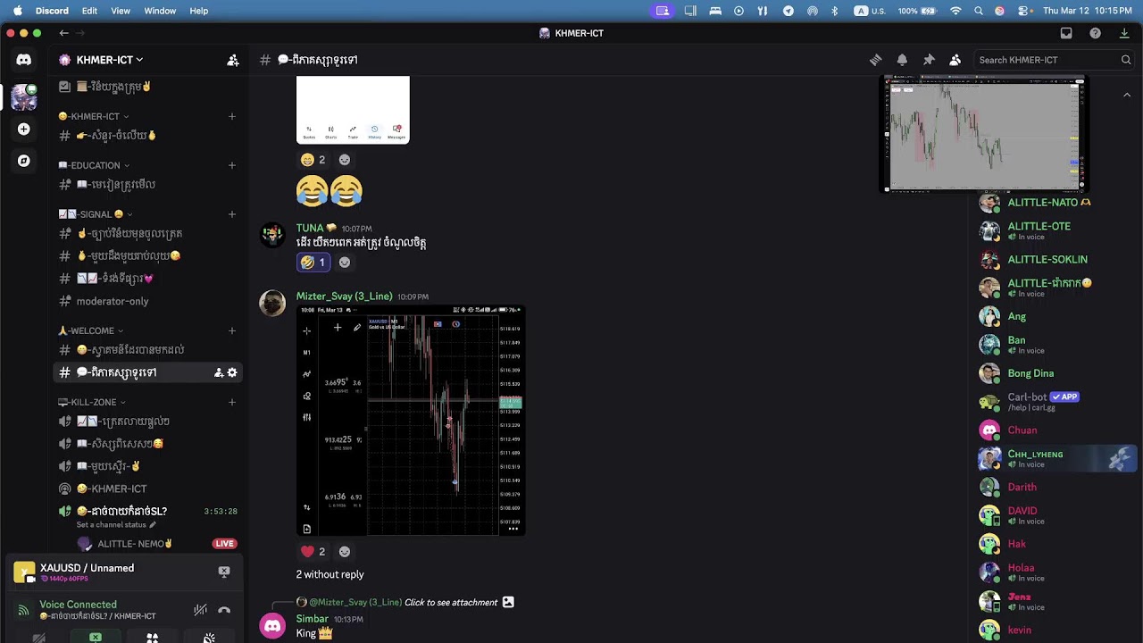
Task: Add reaction to Mizter_Svay's chart image
Action: point(345,552)
